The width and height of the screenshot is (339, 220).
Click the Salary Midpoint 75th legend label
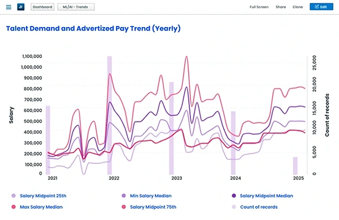coord(153,207)
